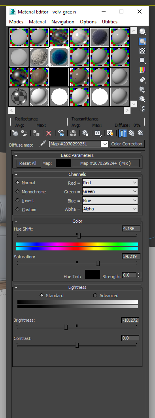
Task: Open the Utilities menu
Action: (110, 21)
